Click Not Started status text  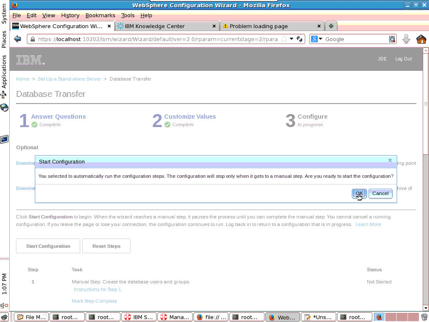[379, 282]
